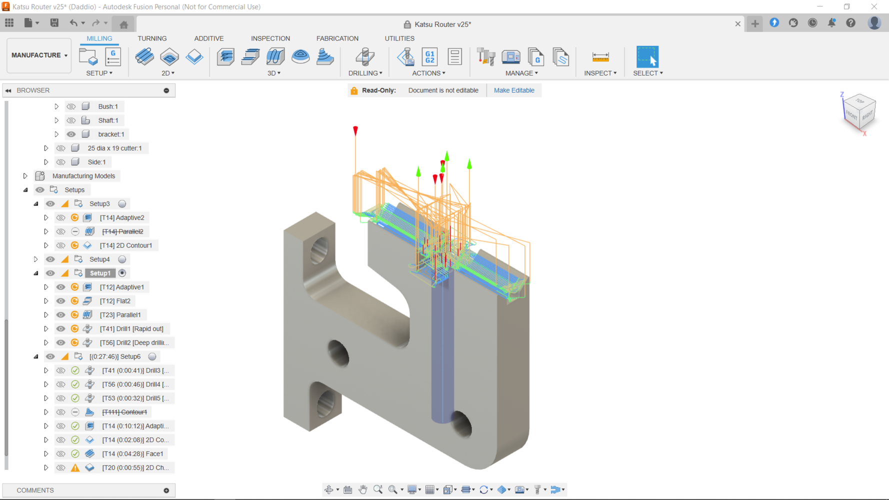The width and height of the screenshot is (889, 500).
Task: Activate Setup6 radio button
Action: tap(152, 356)
